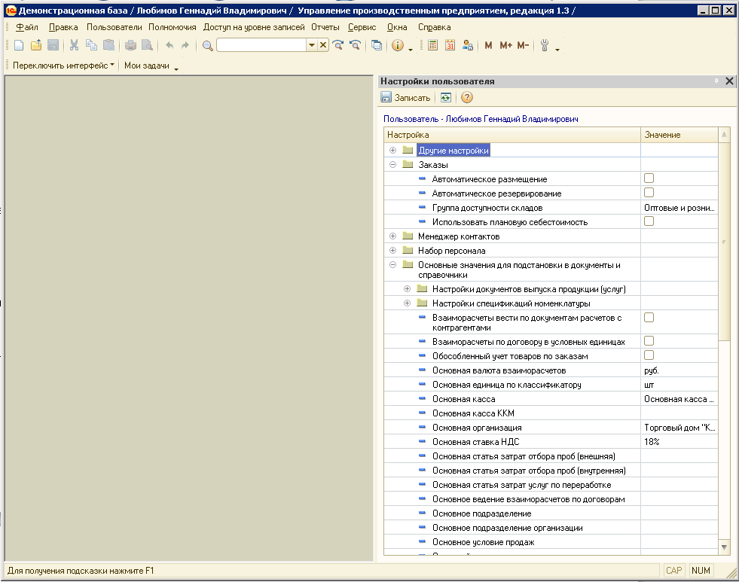The height and width of the screenshot is (582, 739).
Task: Click the Open file toolbar icon
Action: tap(36, 45)
